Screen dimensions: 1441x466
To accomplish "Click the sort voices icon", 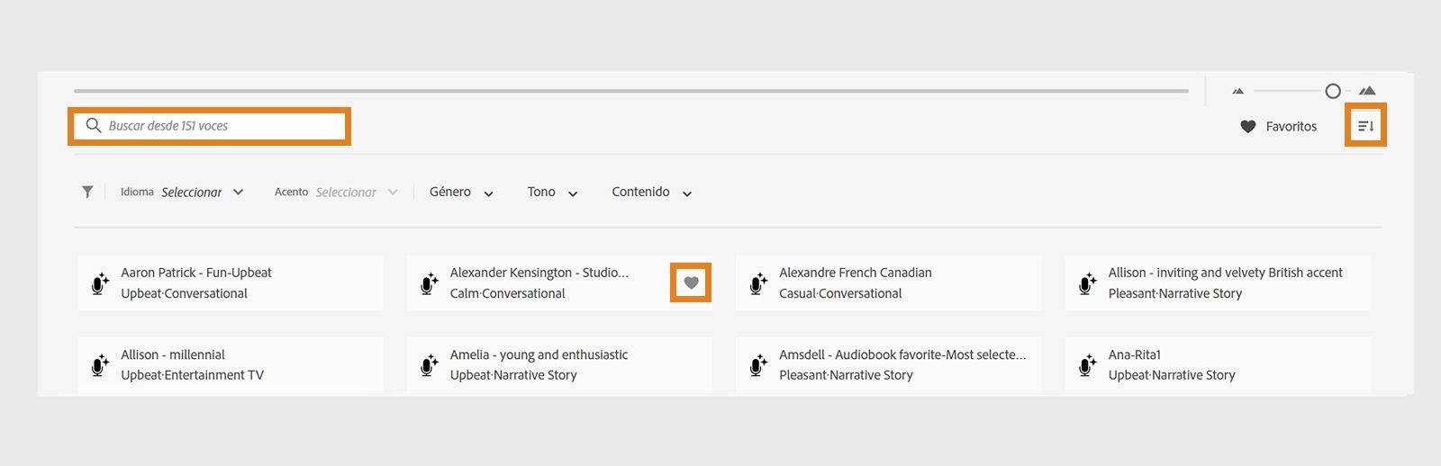I will [1365, 126].
